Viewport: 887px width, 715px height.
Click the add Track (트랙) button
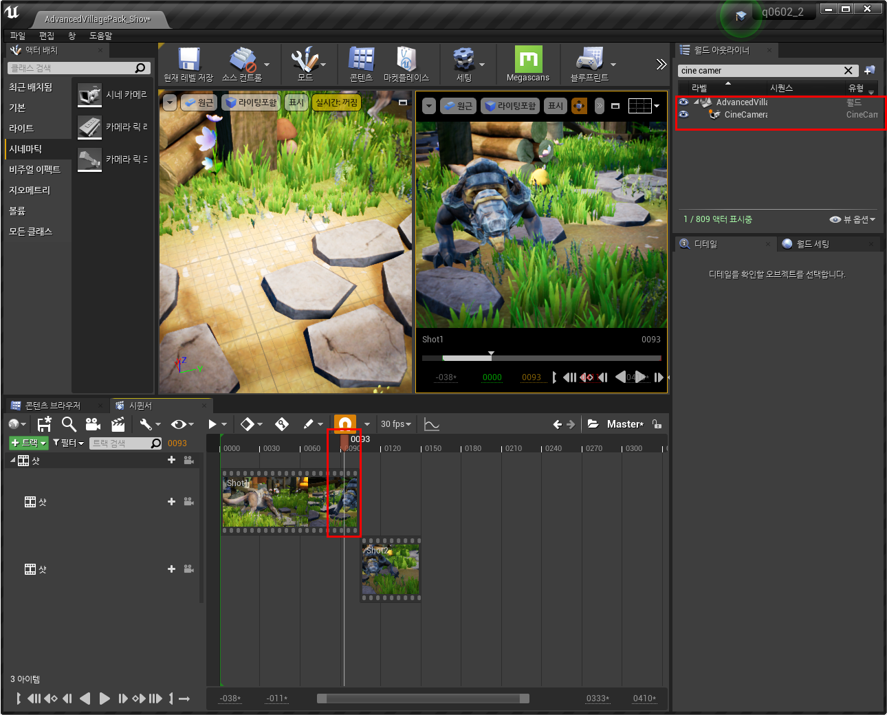[x=29, y=443]
